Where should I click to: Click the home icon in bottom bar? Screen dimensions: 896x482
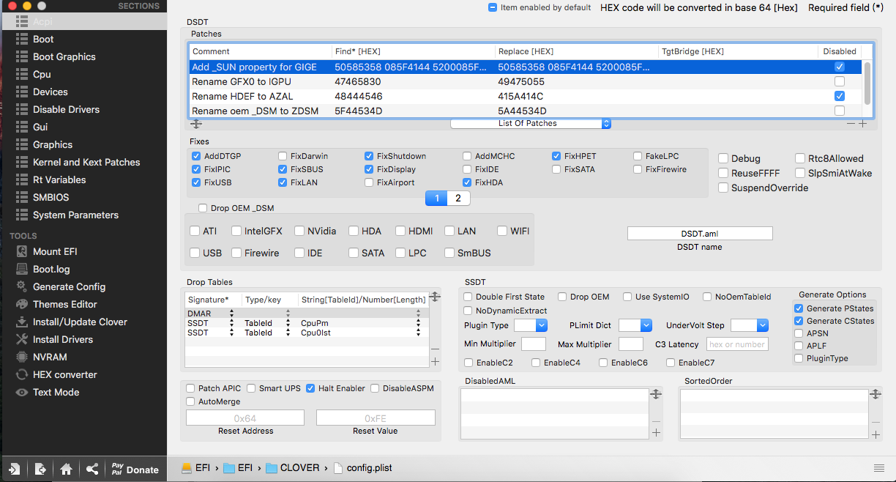pos(66,469)
